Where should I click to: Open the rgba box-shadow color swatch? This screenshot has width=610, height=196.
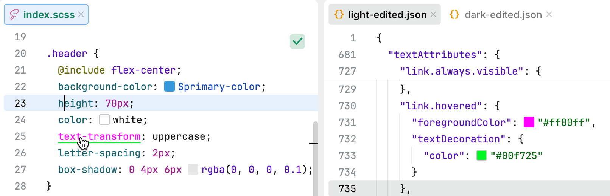coord(193,170)
